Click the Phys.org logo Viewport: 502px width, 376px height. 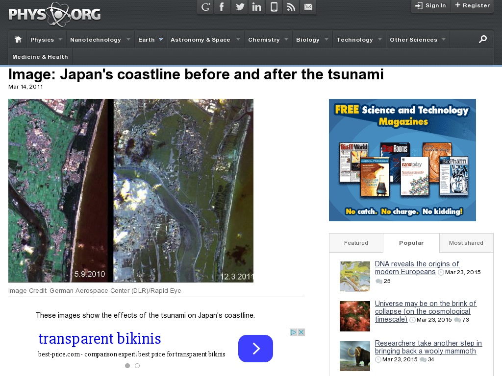54,14
